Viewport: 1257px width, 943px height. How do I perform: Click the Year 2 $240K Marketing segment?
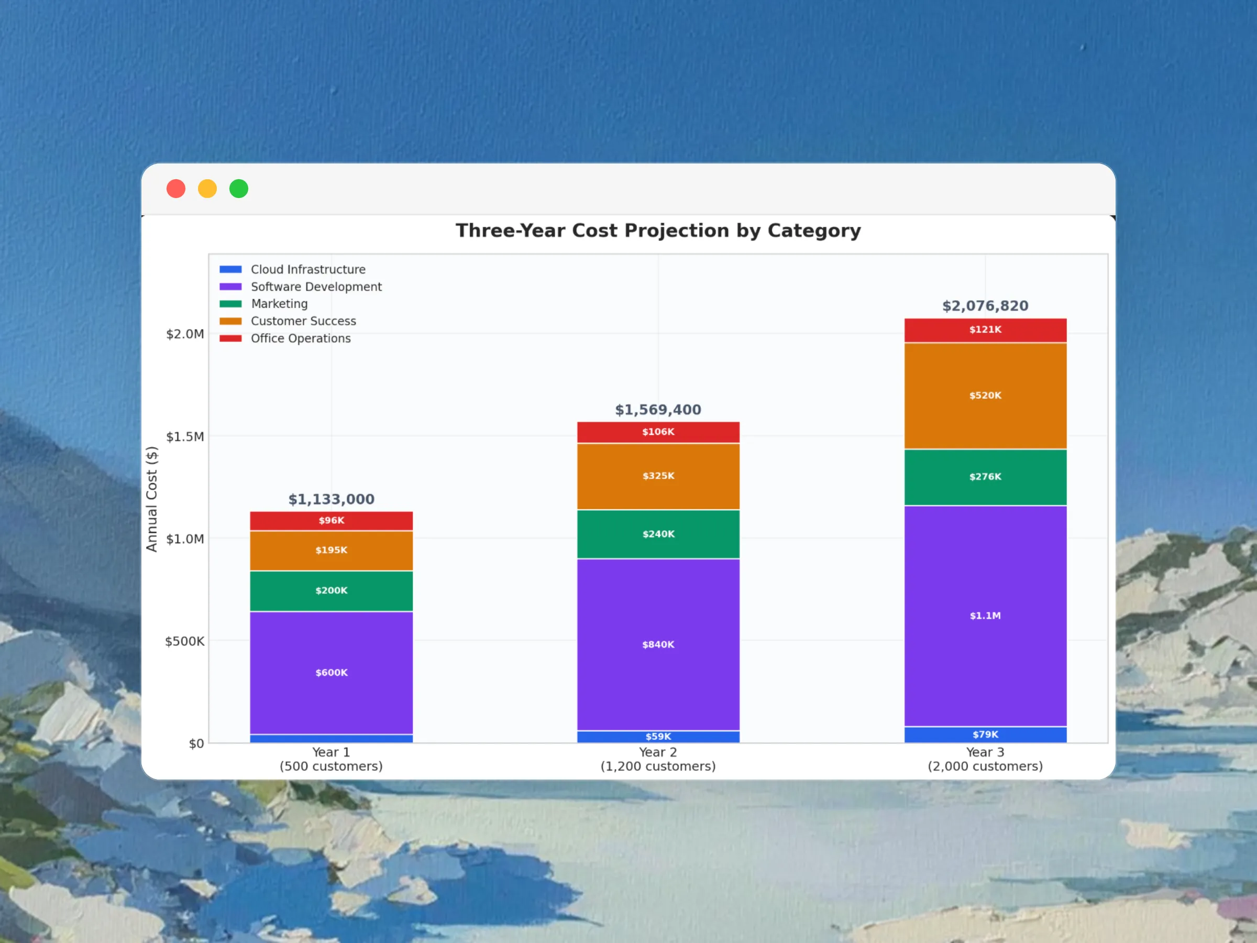[x=658, y=534]
